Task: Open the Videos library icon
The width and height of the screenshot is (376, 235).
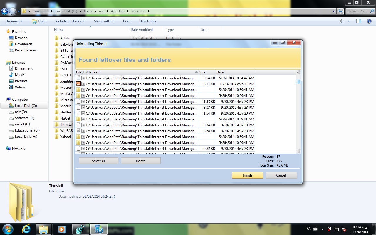Action: 11,87
